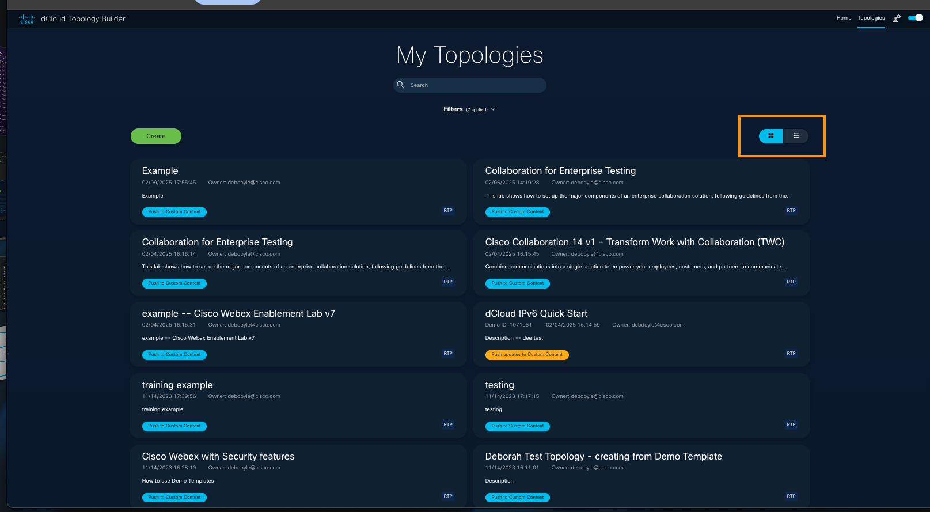Switch to grid view of topologies
Screen dimensions: 930x512
pos(771,136)
